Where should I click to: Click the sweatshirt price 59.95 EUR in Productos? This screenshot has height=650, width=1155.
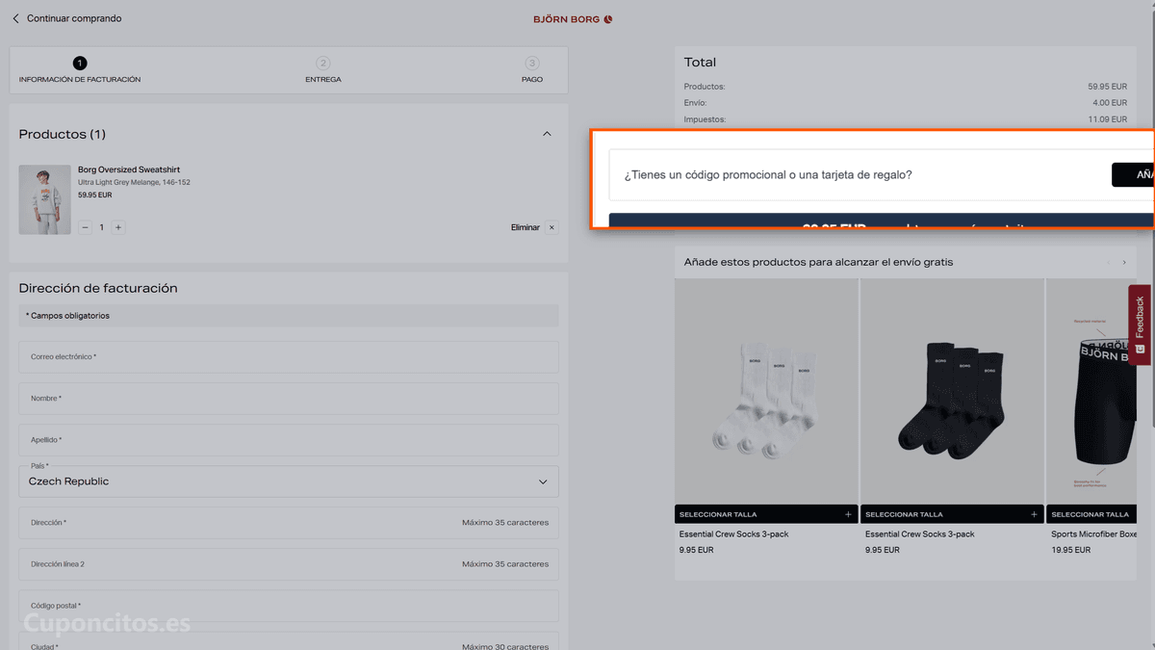coord(94,195)
